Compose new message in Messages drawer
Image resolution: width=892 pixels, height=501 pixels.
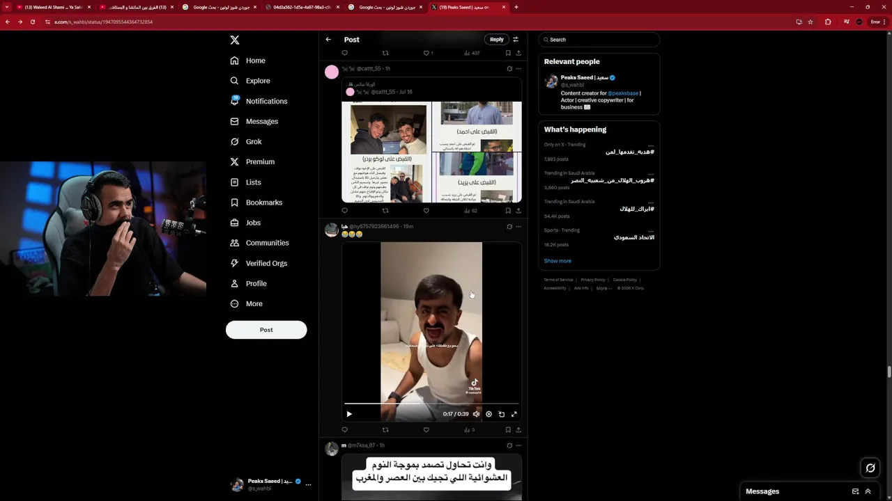855,491
